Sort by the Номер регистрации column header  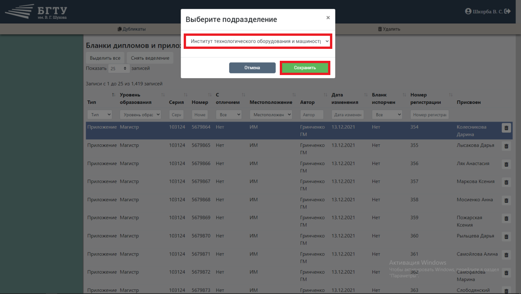point(431,99)
